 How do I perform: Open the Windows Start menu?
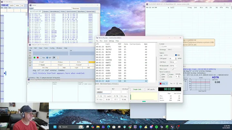(x=55, y=127)
